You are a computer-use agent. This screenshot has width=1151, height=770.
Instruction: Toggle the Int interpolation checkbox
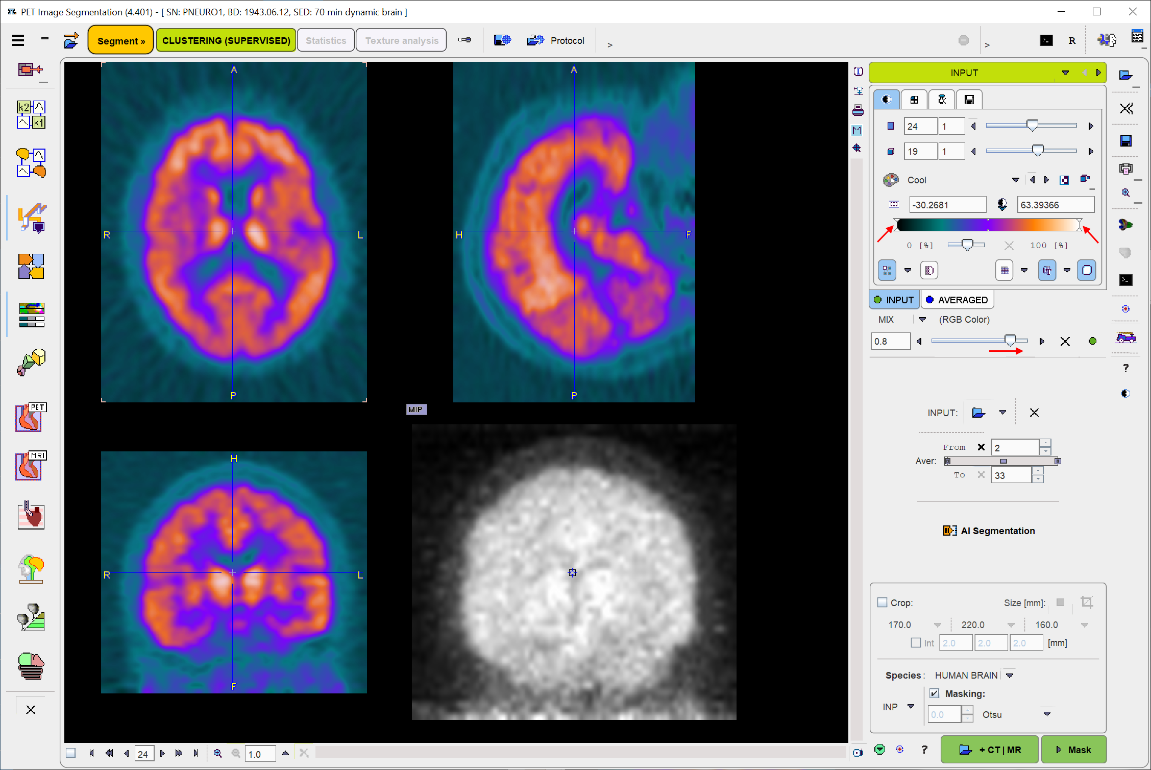point(916,643)
